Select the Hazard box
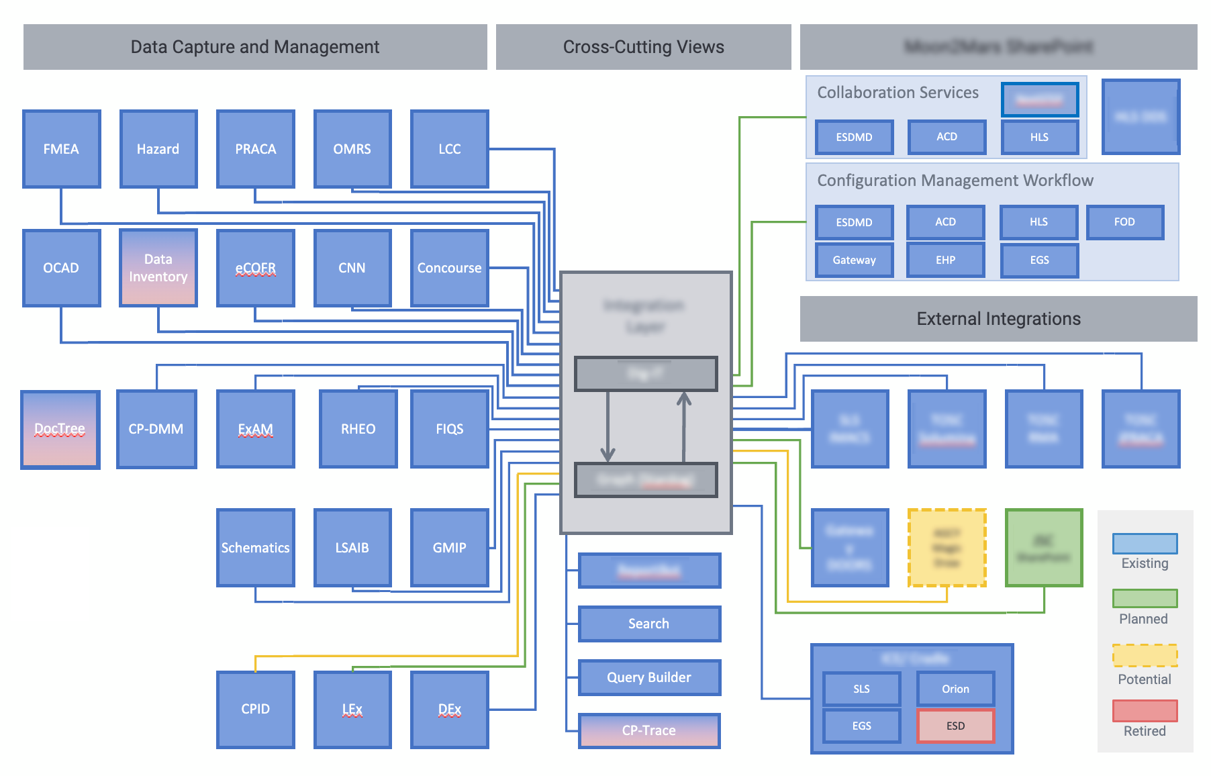This screenshot has width=1211, height=776. point(158,149)
